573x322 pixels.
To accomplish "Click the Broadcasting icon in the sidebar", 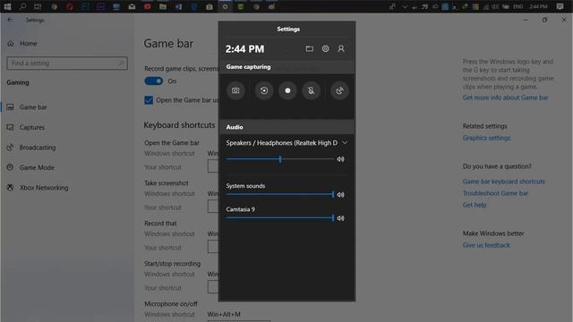I will 10,148.
